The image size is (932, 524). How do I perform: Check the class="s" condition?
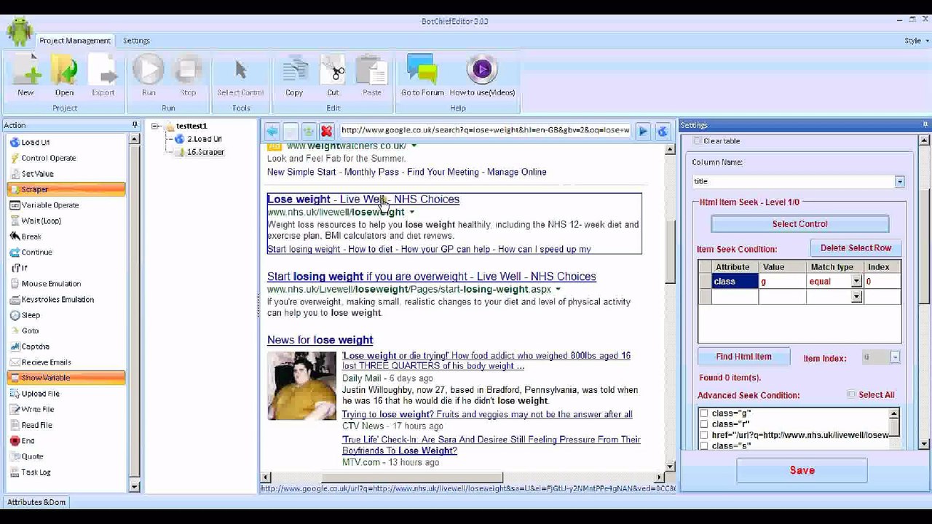coord(704,445)
